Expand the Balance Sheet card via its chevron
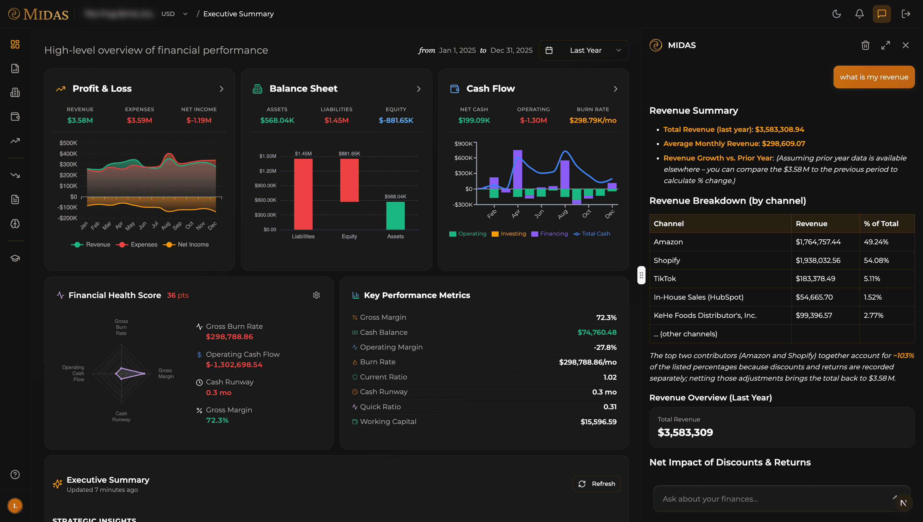923x522 pixels. click(419, 89)
